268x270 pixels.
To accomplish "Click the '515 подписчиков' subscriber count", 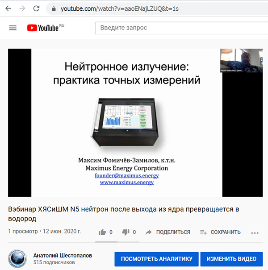I will (x=54, y=262).
